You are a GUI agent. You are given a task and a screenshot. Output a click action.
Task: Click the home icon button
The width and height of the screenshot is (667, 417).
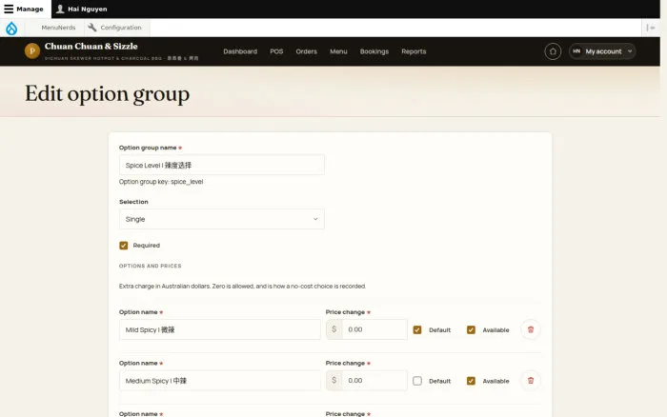pos(553,51)
